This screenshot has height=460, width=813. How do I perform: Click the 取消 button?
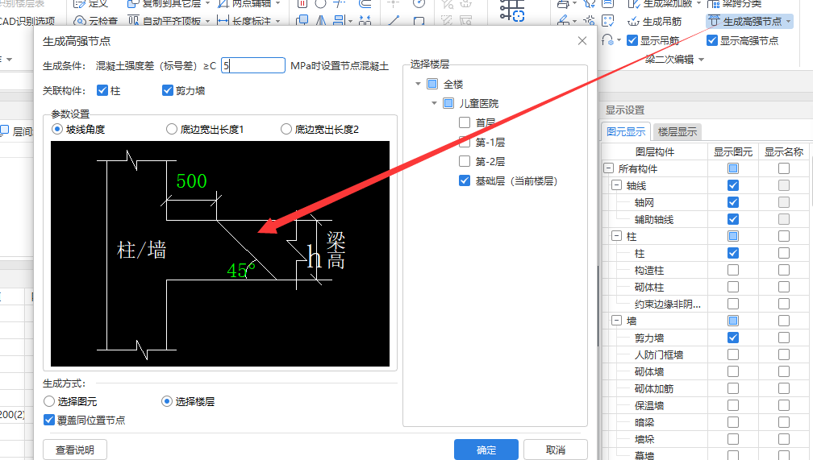tap(556, 450)
